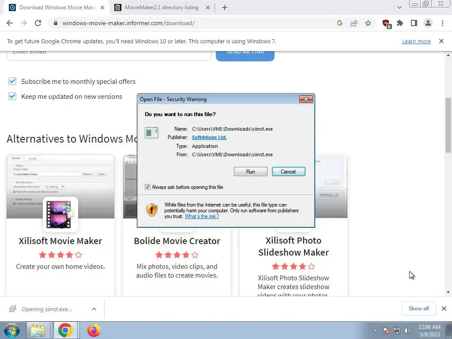Viewport: 452px width, 339px height.
Task: Click the Google icon in address bar
Action: click(339, 23)
